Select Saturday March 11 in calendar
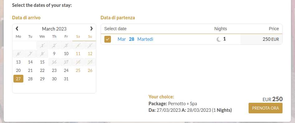Image resolution: width=295 pixels, height=123 pixels. click(78, 54)
